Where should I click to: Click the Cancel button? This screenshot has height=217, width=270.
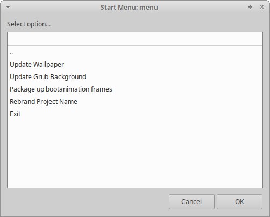191,202
